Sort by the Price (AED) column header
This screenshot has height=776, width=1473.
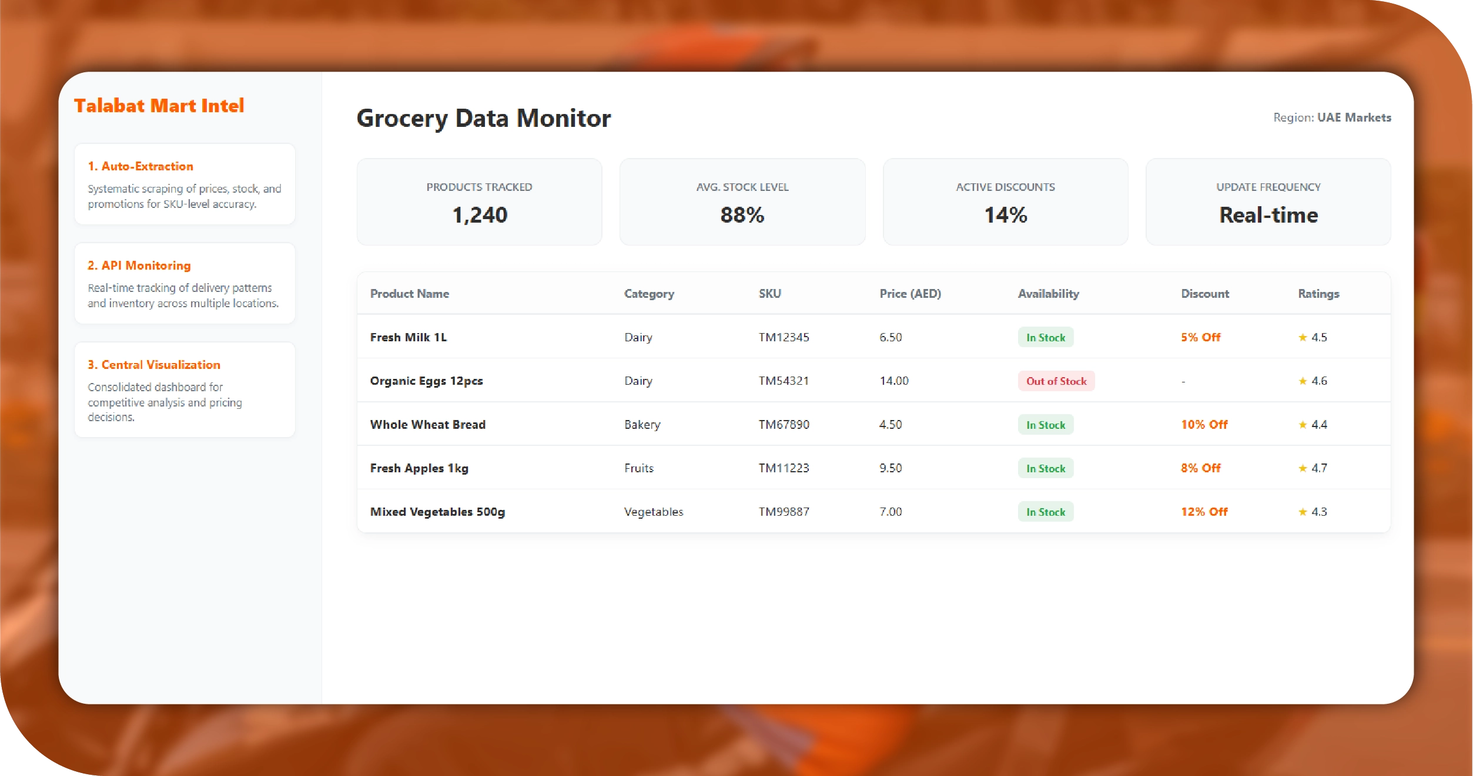pos(910,294)
